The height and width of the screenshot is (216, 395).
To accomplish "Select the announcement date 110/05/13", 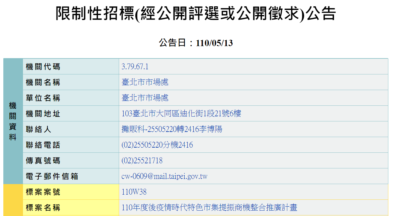I will [214, 43].
